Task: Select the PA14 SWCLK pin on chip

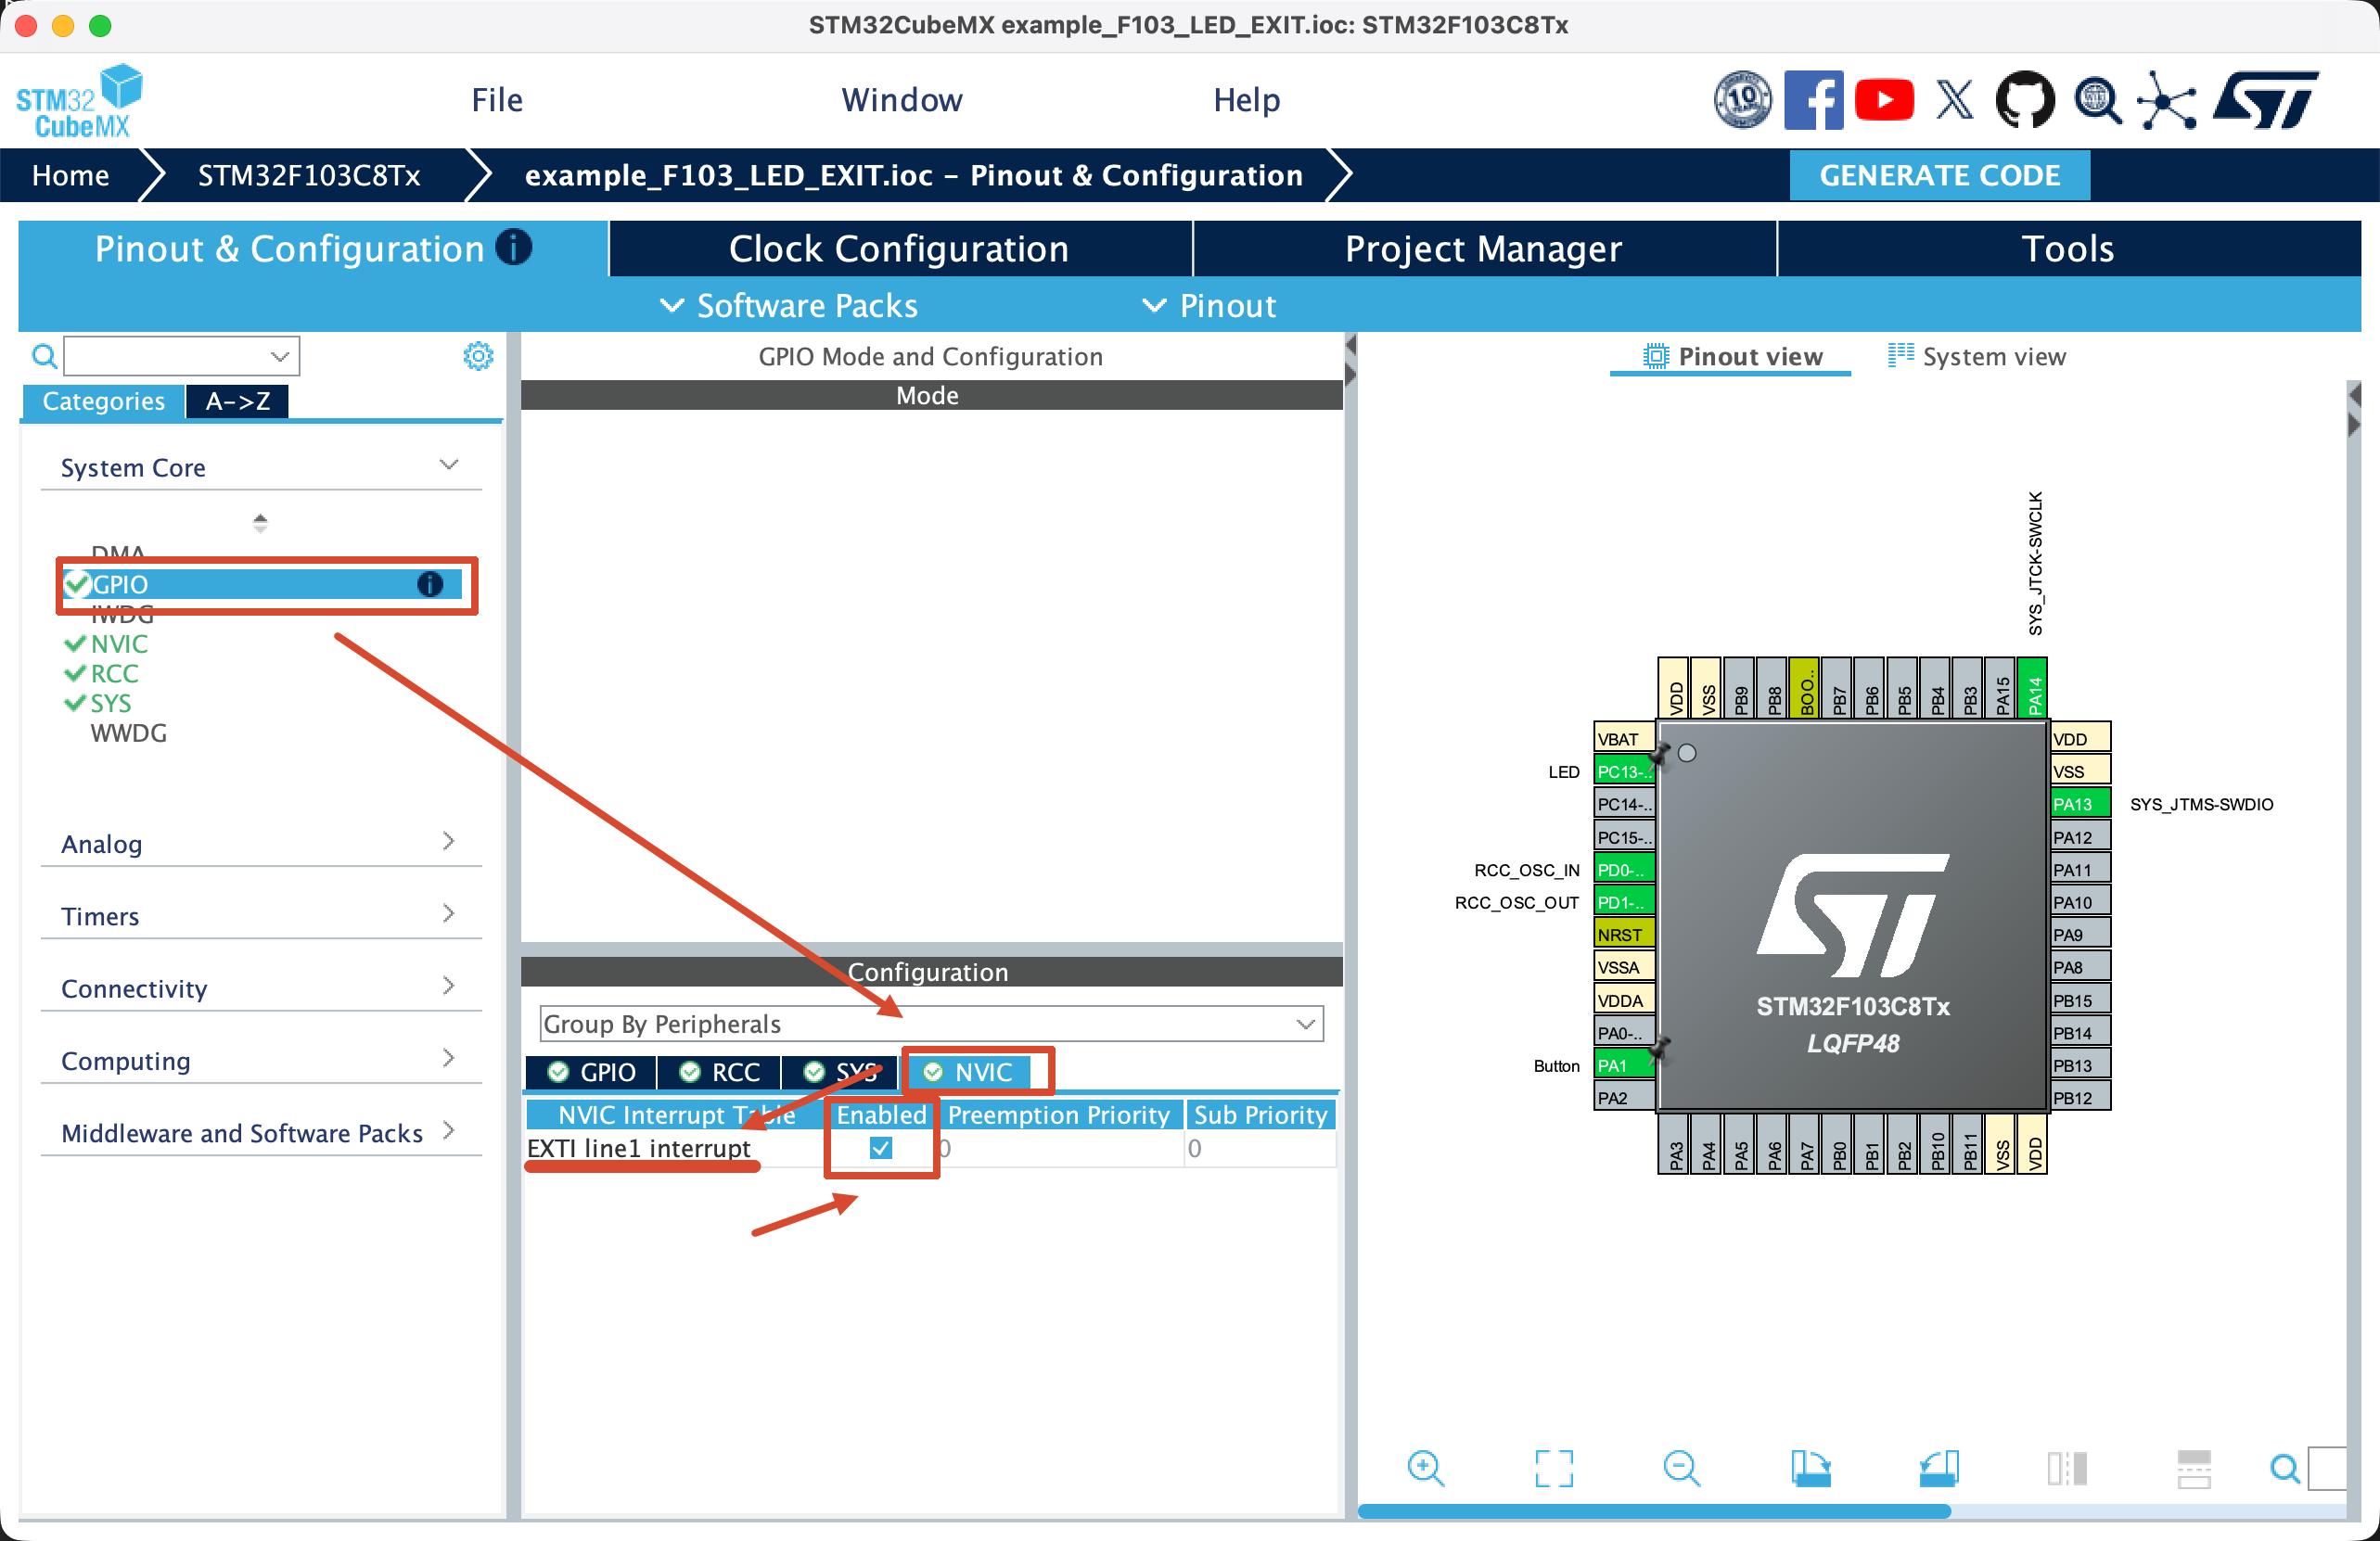Action: (2032, 688)
